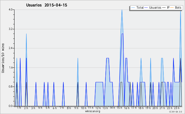Viewport: 185px width, 114px height.
Task: Click the '3 h' x-axis label
Action: 33,108
